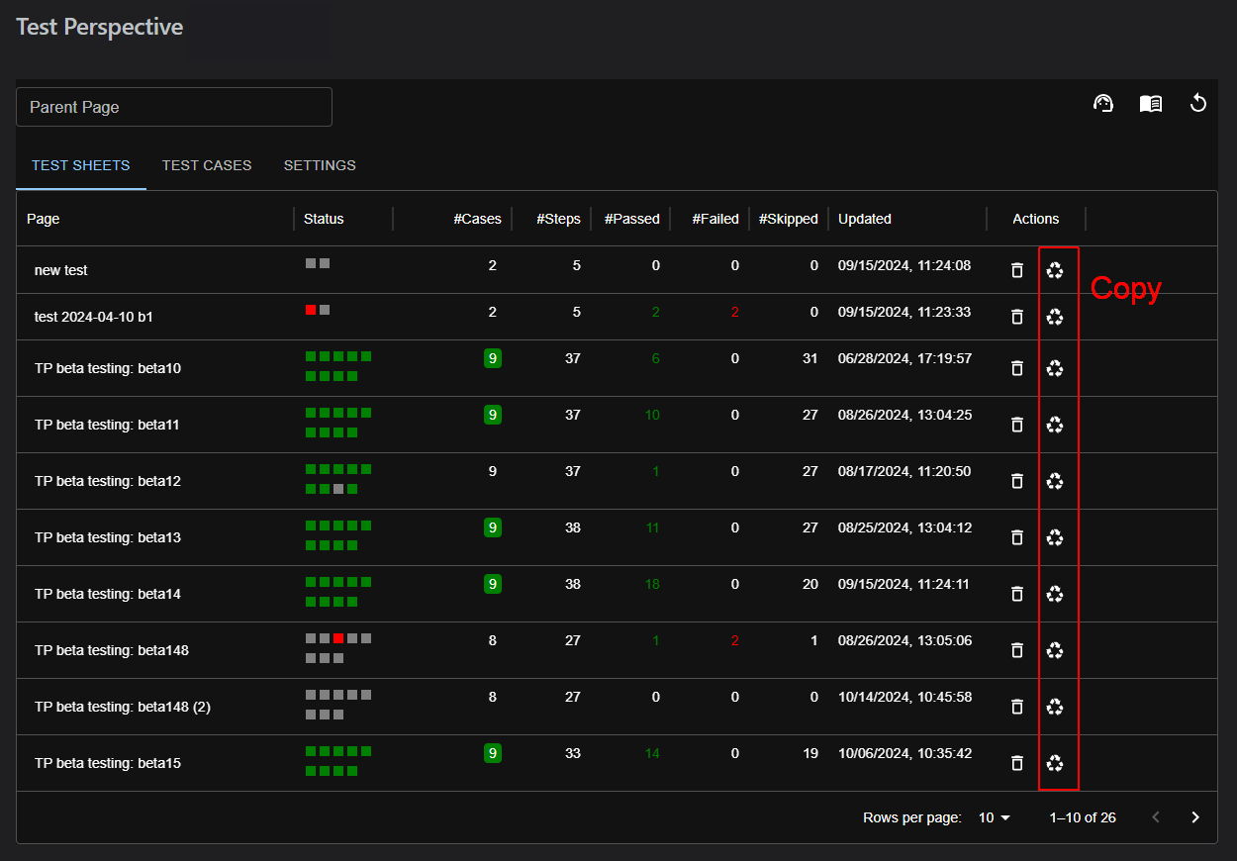Select the Test Sheets tab
The width and height of the screenshot is (1237, 861).
pyautogui.click(x=80, y=165)
